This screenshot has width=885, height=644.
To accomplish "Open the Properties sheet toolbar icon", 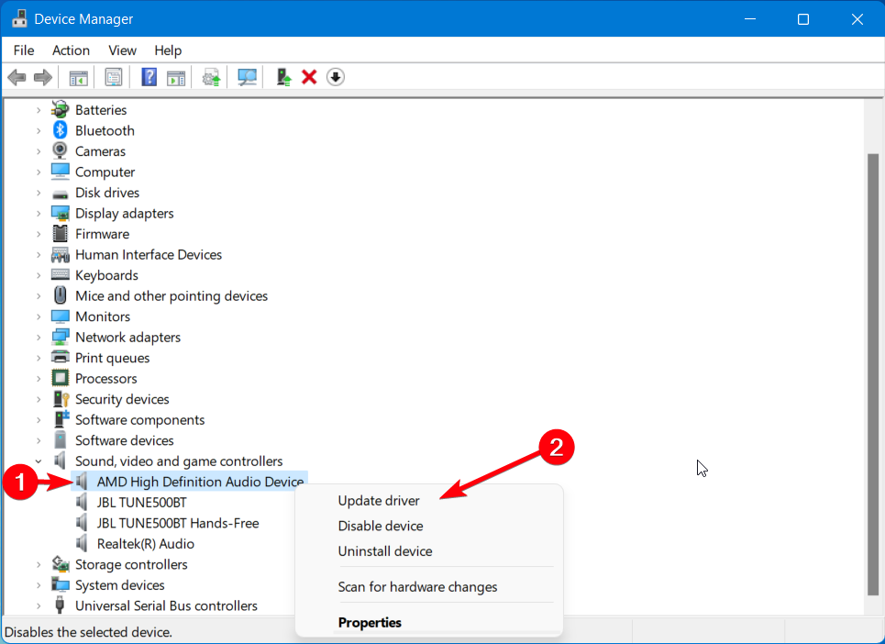I will click(x=114, y=77).
